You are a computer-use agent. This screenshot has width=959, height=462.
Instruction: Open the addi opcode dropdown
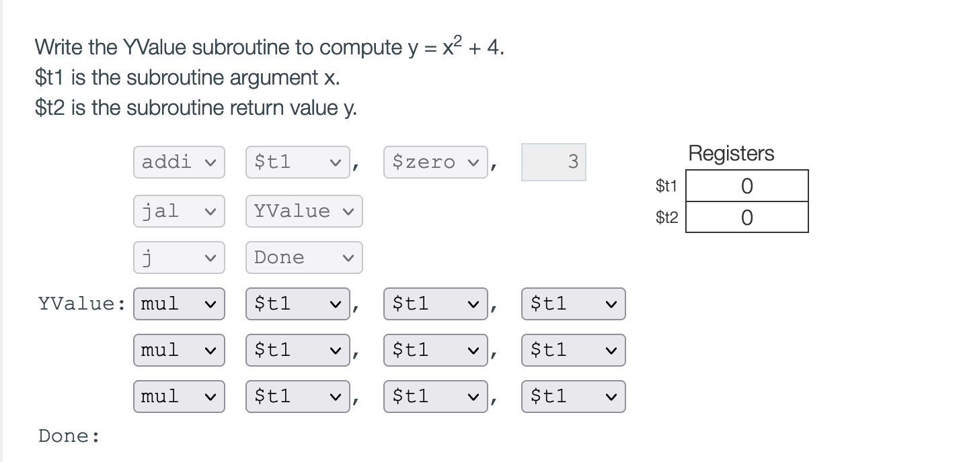click(x=179, y=162)
